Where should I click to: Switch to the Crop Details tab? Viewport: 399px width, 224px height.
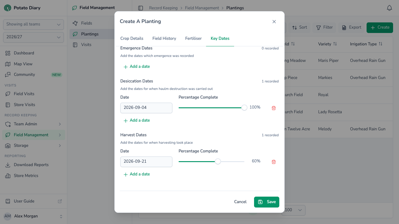point(132,39)
